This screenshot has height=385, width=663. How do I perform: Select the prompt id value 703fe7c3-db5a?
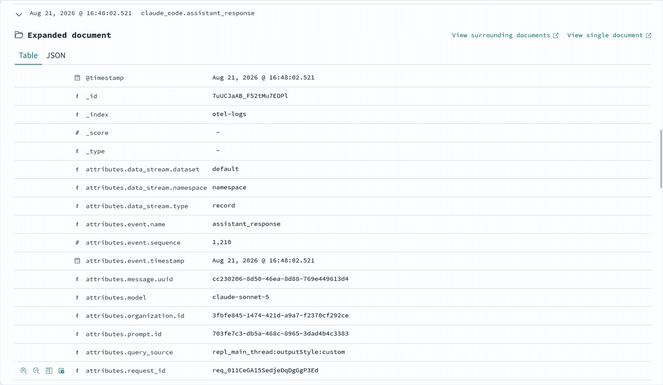click(x=281, y=334)
